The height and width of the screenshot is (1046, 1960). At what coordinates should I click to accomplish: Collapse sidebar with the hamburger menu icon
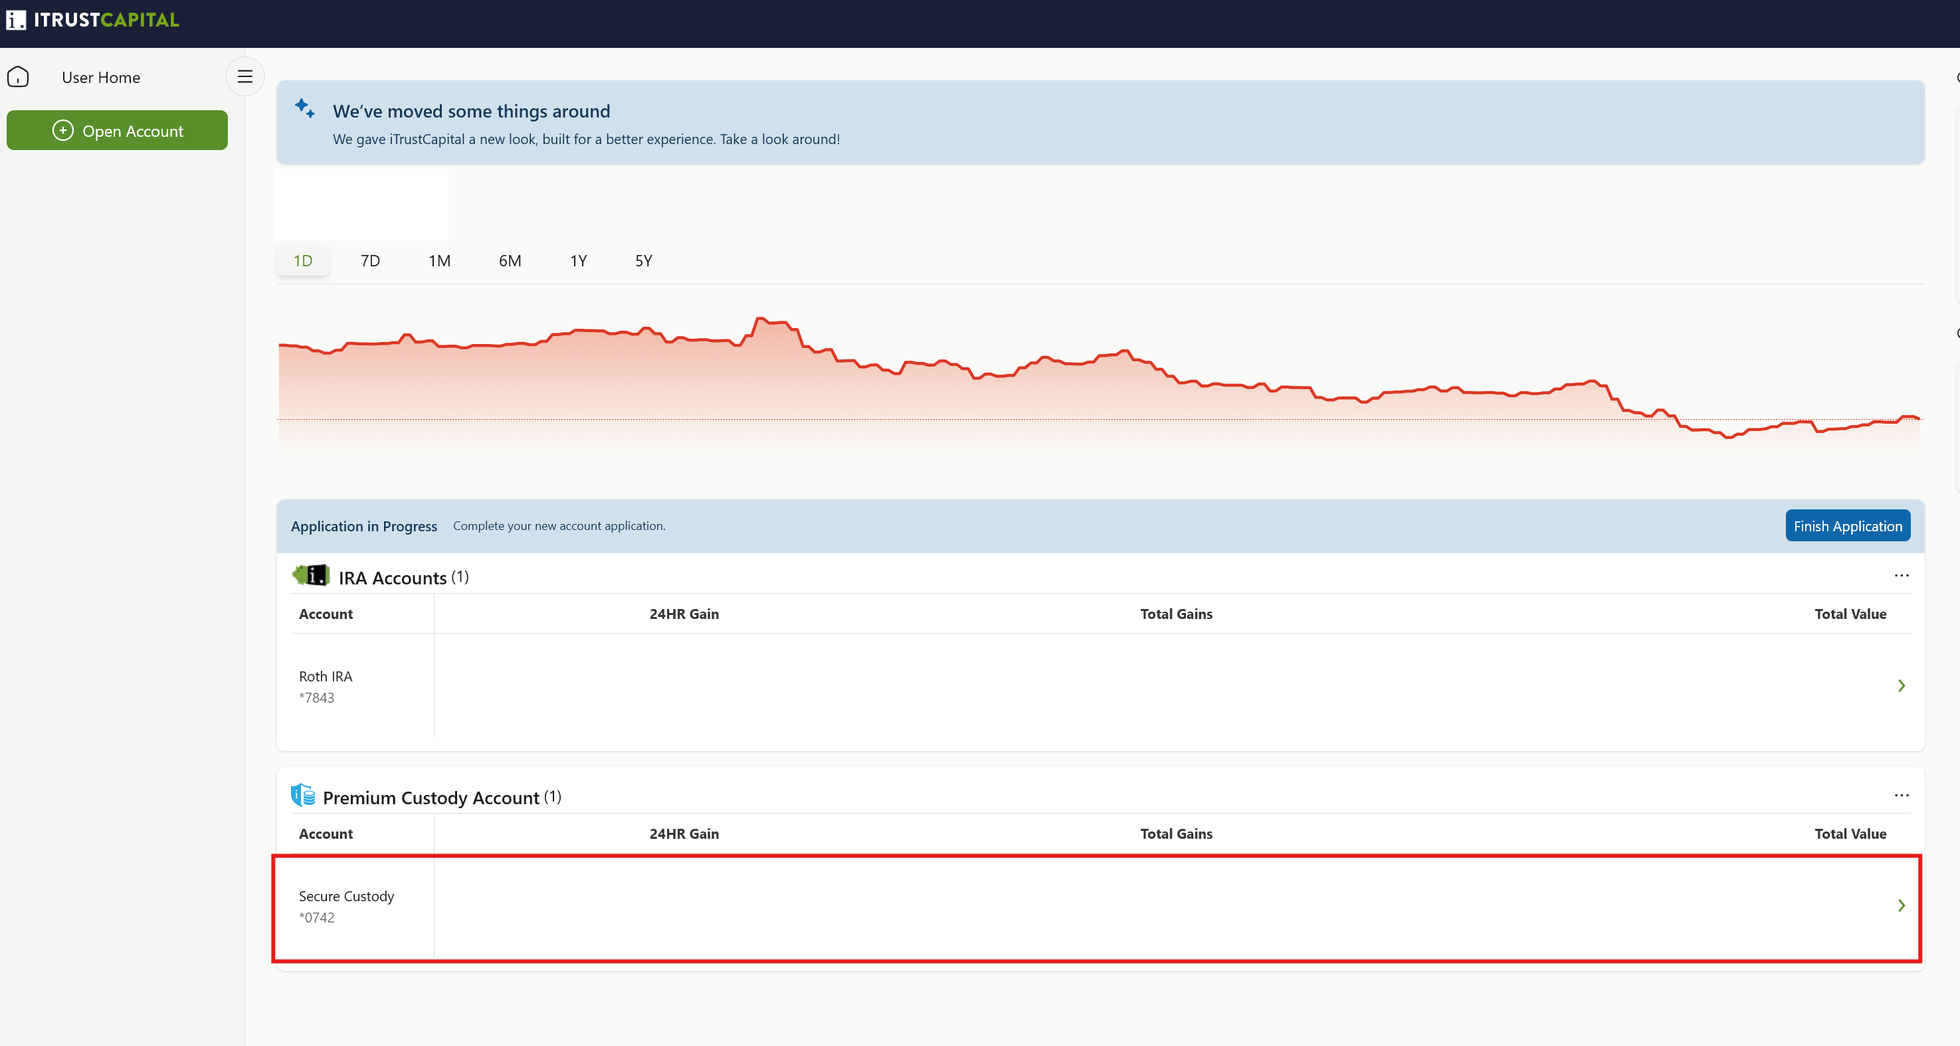click(245, 76)
